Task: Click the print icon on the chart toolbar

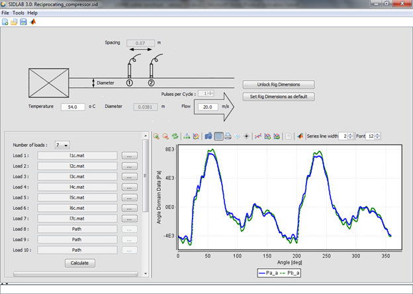Action: tap(228, 136)
